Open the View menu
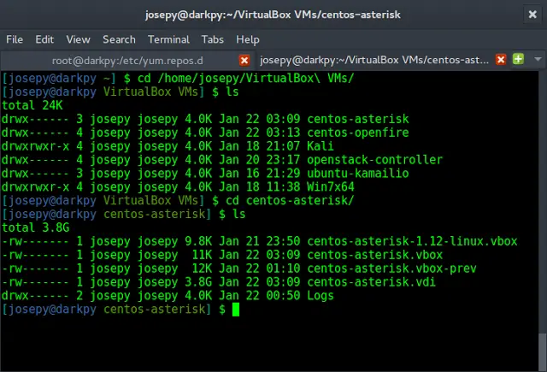This screenshot has width=547, height=372. click(78, 39)
